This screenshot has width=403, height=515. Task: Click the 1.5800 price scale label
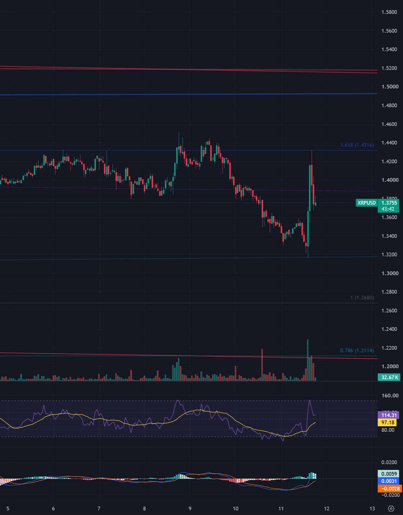pos(389,12)
